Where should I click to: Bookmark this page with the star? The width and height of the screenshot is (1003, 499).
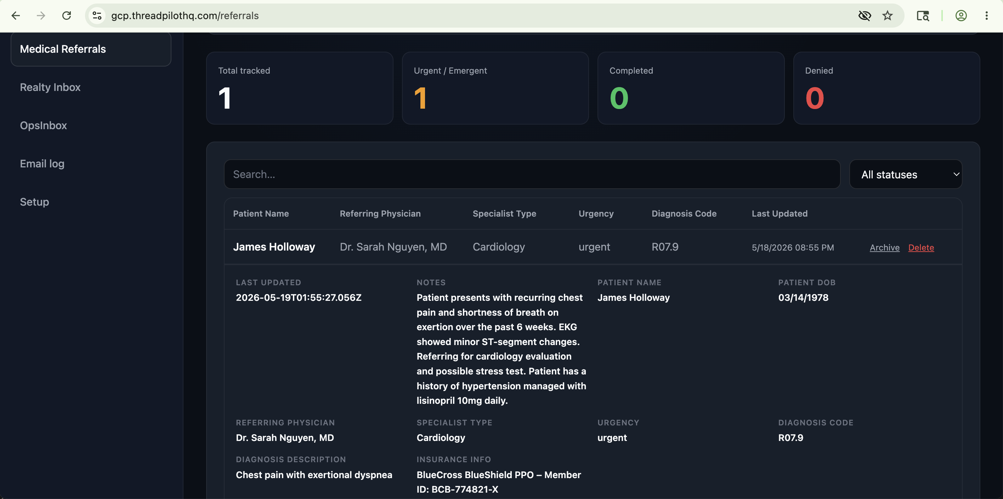887,16
